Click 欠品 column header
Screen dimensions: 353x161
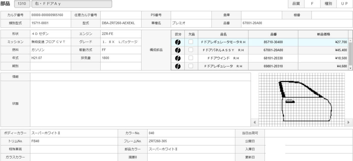[x=191, y=34]
